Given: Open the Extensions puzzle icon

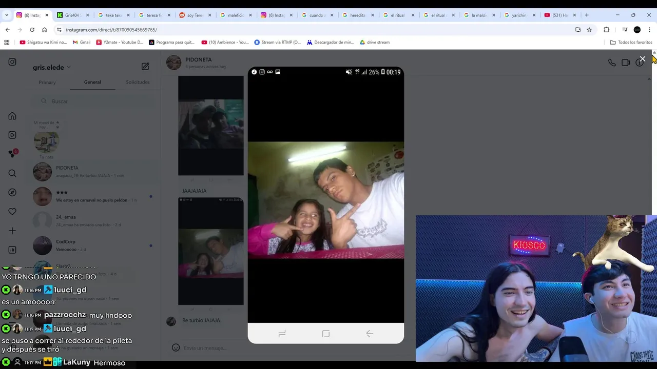Looking at the screenshot, I should pos(606,30).
